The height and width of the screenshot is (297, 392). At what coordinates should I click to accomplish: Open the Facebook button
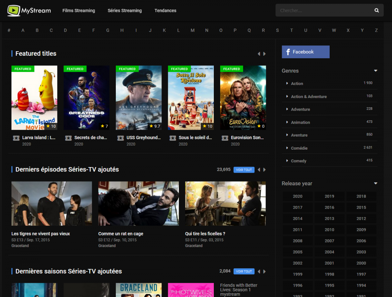pos(306,52)
